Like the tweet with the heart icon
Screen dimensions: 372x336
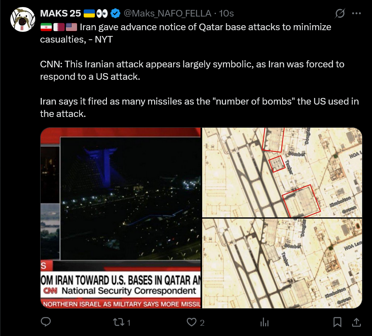[191, 322]
